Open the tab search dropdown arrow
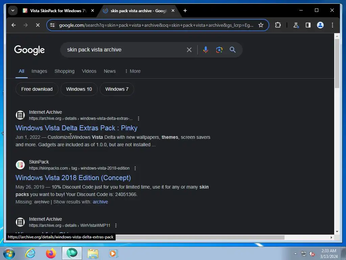 13,10
